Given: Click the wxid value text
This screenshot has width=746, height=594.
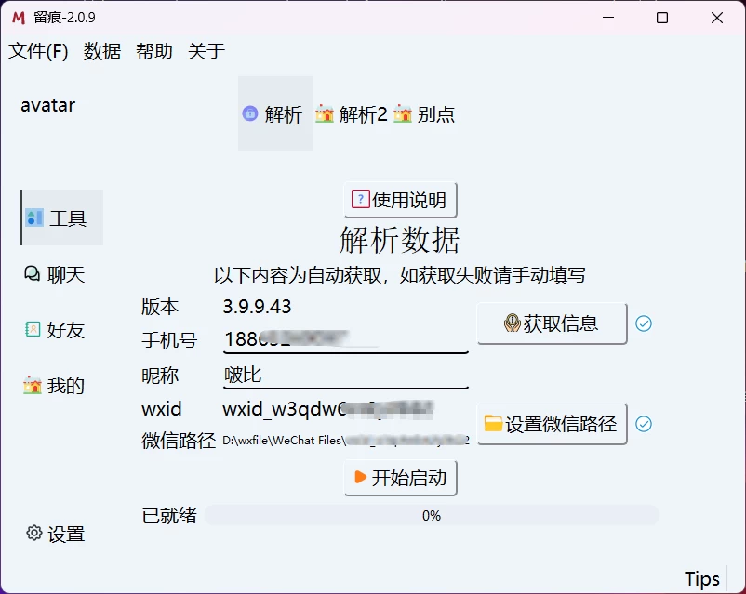Looking at the screenshot, I should click(x=327, y=409).
